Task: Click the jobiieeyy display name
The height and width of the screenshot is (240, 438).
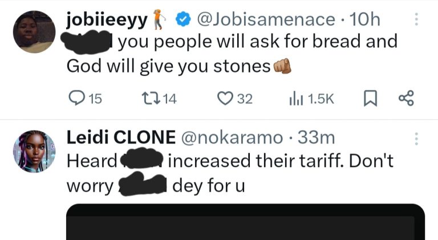Action: [x=107, y=19]
